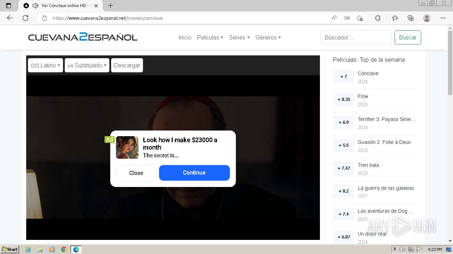
Task: Open Tren bala in the top list
Action: [368, 165]
